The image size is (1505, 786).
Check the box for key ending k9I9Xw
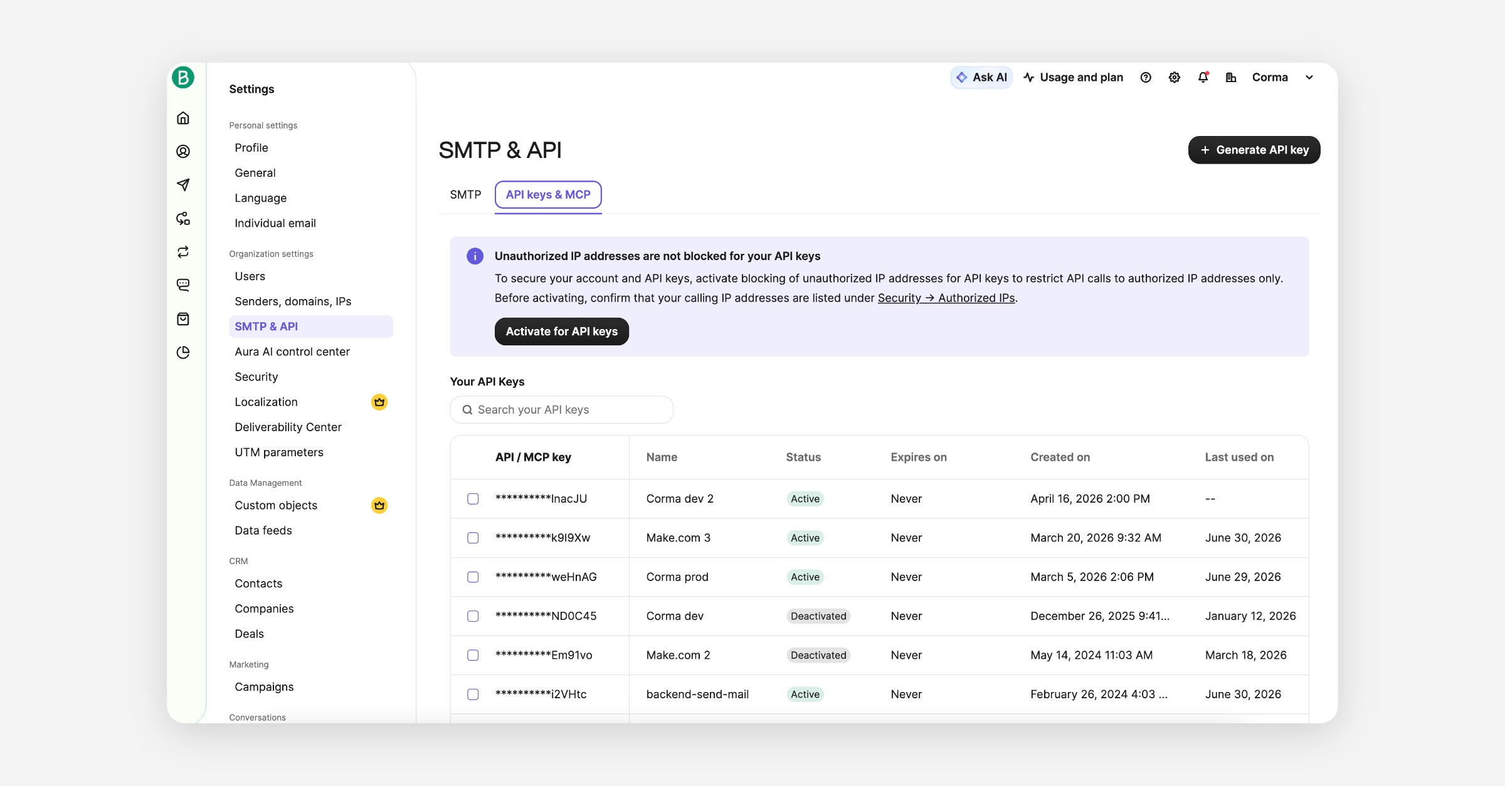point(473,538)
